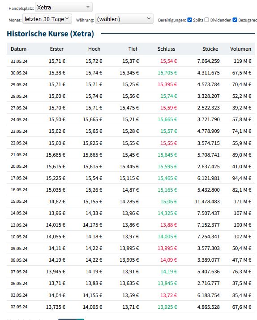The width and height of the screenshot is (257, 320).
Task: Select the date 16.05.24
Action: click(x=19, y=189)
